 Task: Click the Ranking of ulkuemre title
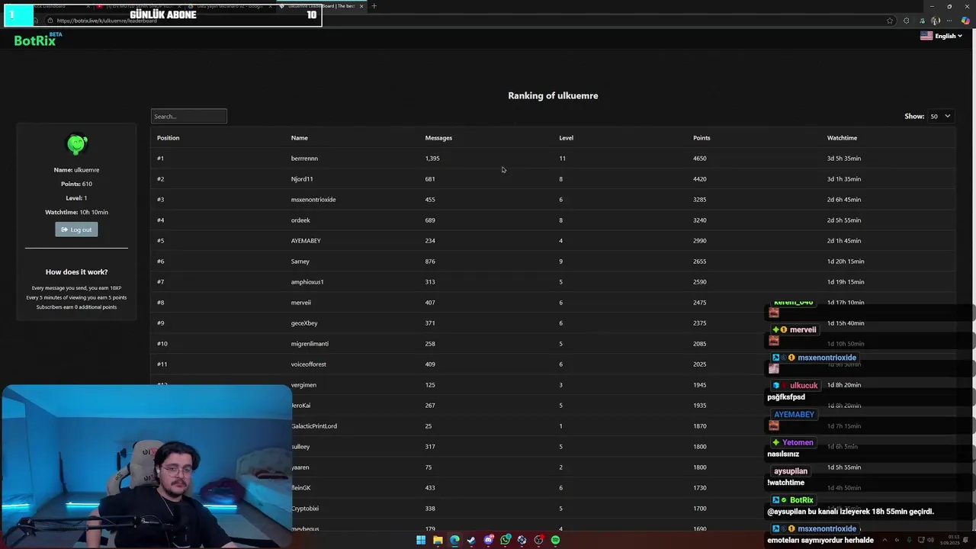tap(553, 95)
